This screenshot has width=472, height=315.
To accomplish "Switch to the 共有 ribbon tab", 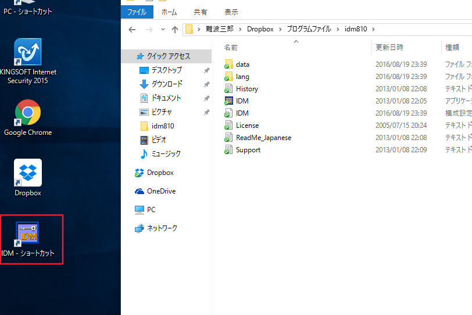I will 201,12.
